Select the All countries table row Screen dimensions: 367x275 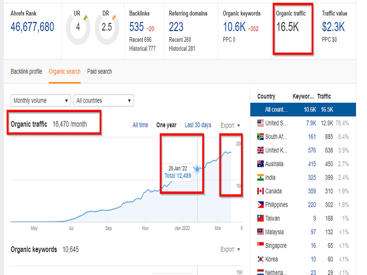(303, 109)
